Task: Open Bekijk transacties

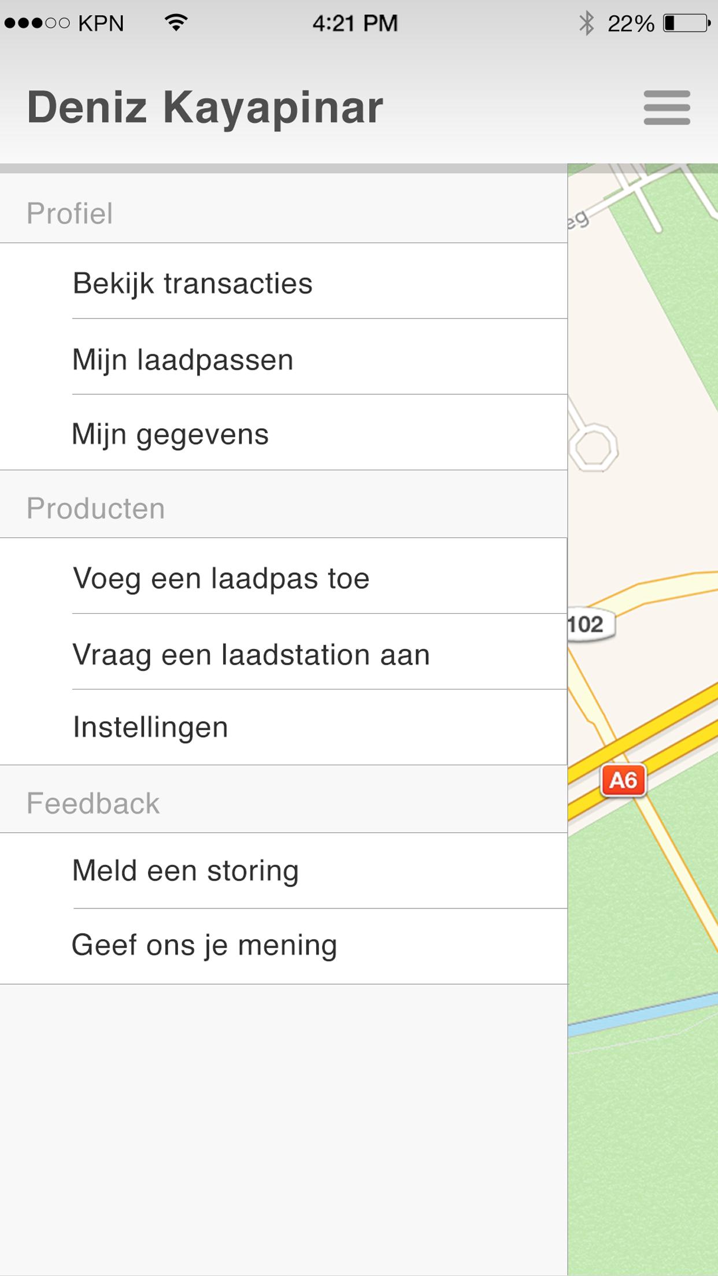Action: click(x=193, y=283)
